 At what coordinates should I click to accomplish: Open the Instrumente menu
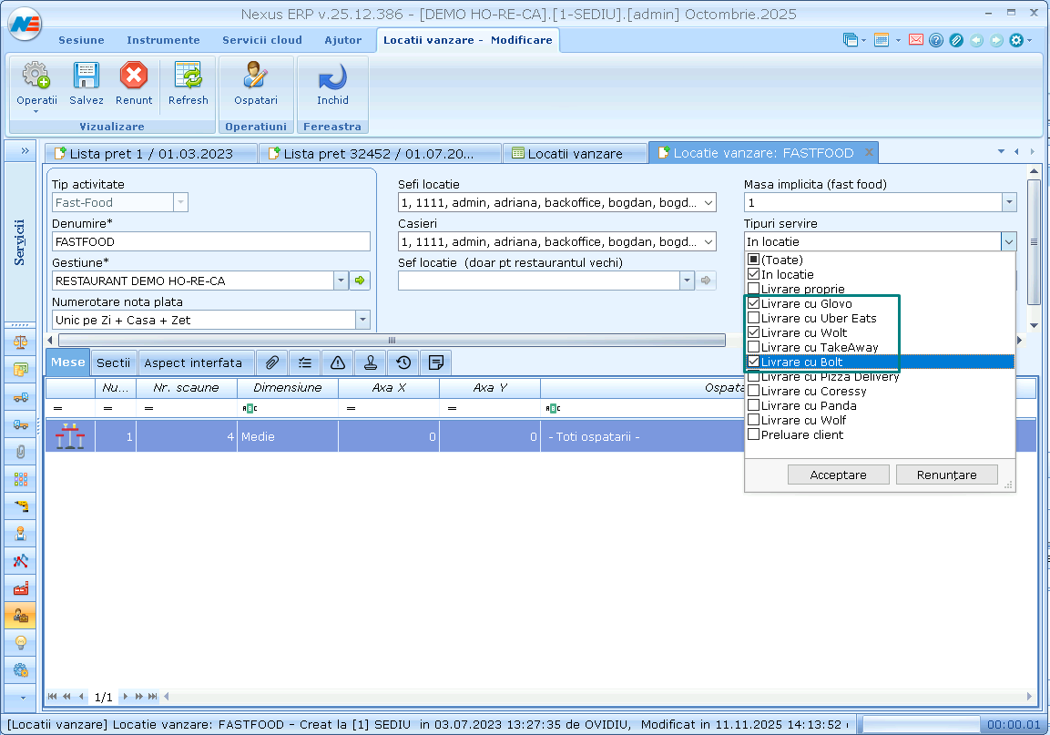(x=163, y=40)
